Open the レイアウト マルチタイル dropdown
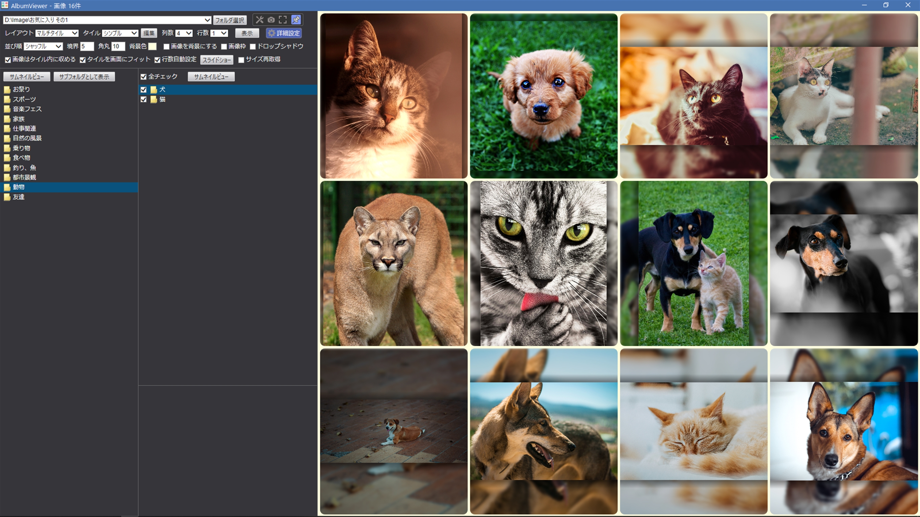This screenshot has width=920, height=517. [57, 33]
